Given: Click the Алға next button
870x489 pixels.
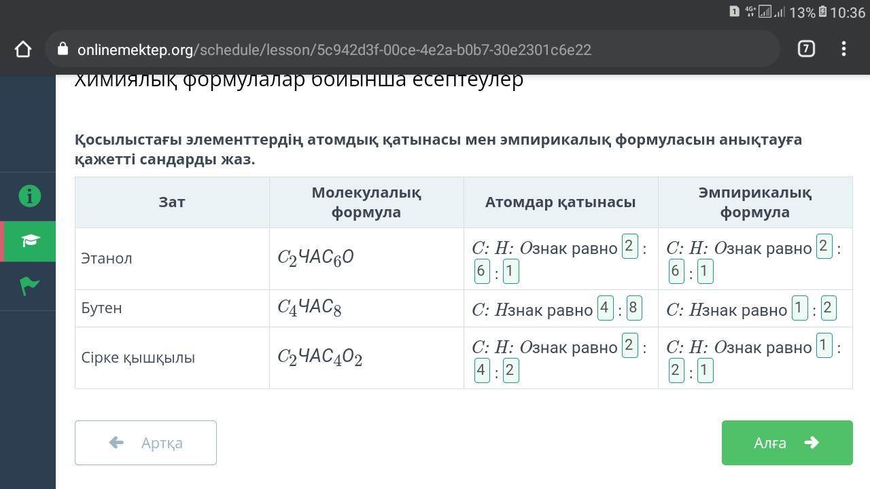Looking at the screenshot, I should click(786, 443).
